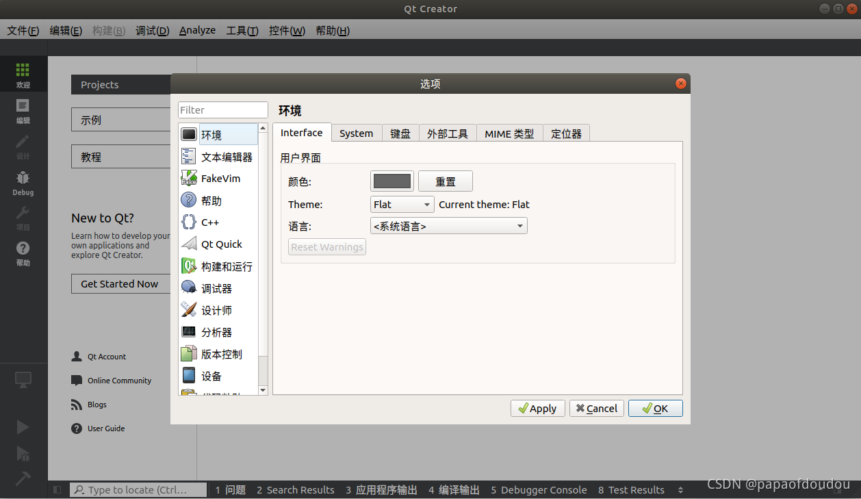Click the options Filter input field
This screenshot has height=499, width=861.
[223, 110]
